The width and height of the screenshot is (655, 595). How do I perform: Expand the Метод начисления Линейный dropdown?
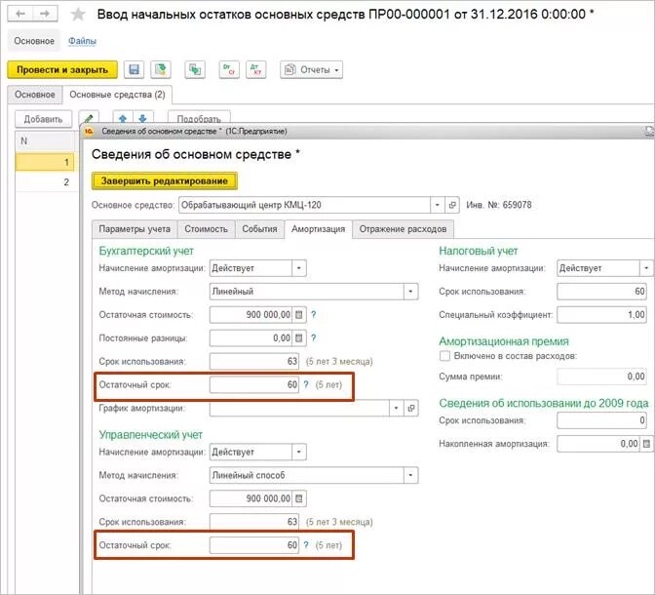click(410, 291)
